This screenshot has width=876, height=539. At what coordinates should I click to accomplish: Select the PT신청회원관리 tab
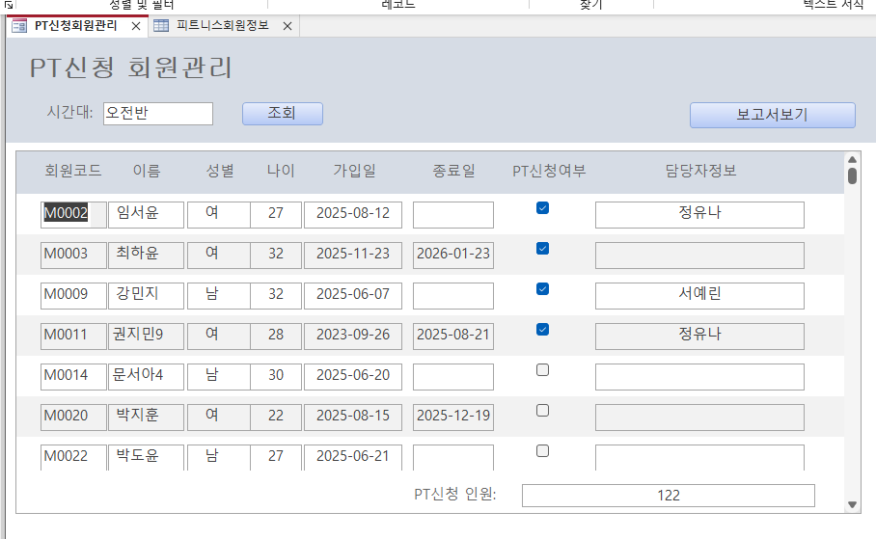click(75, 26)
